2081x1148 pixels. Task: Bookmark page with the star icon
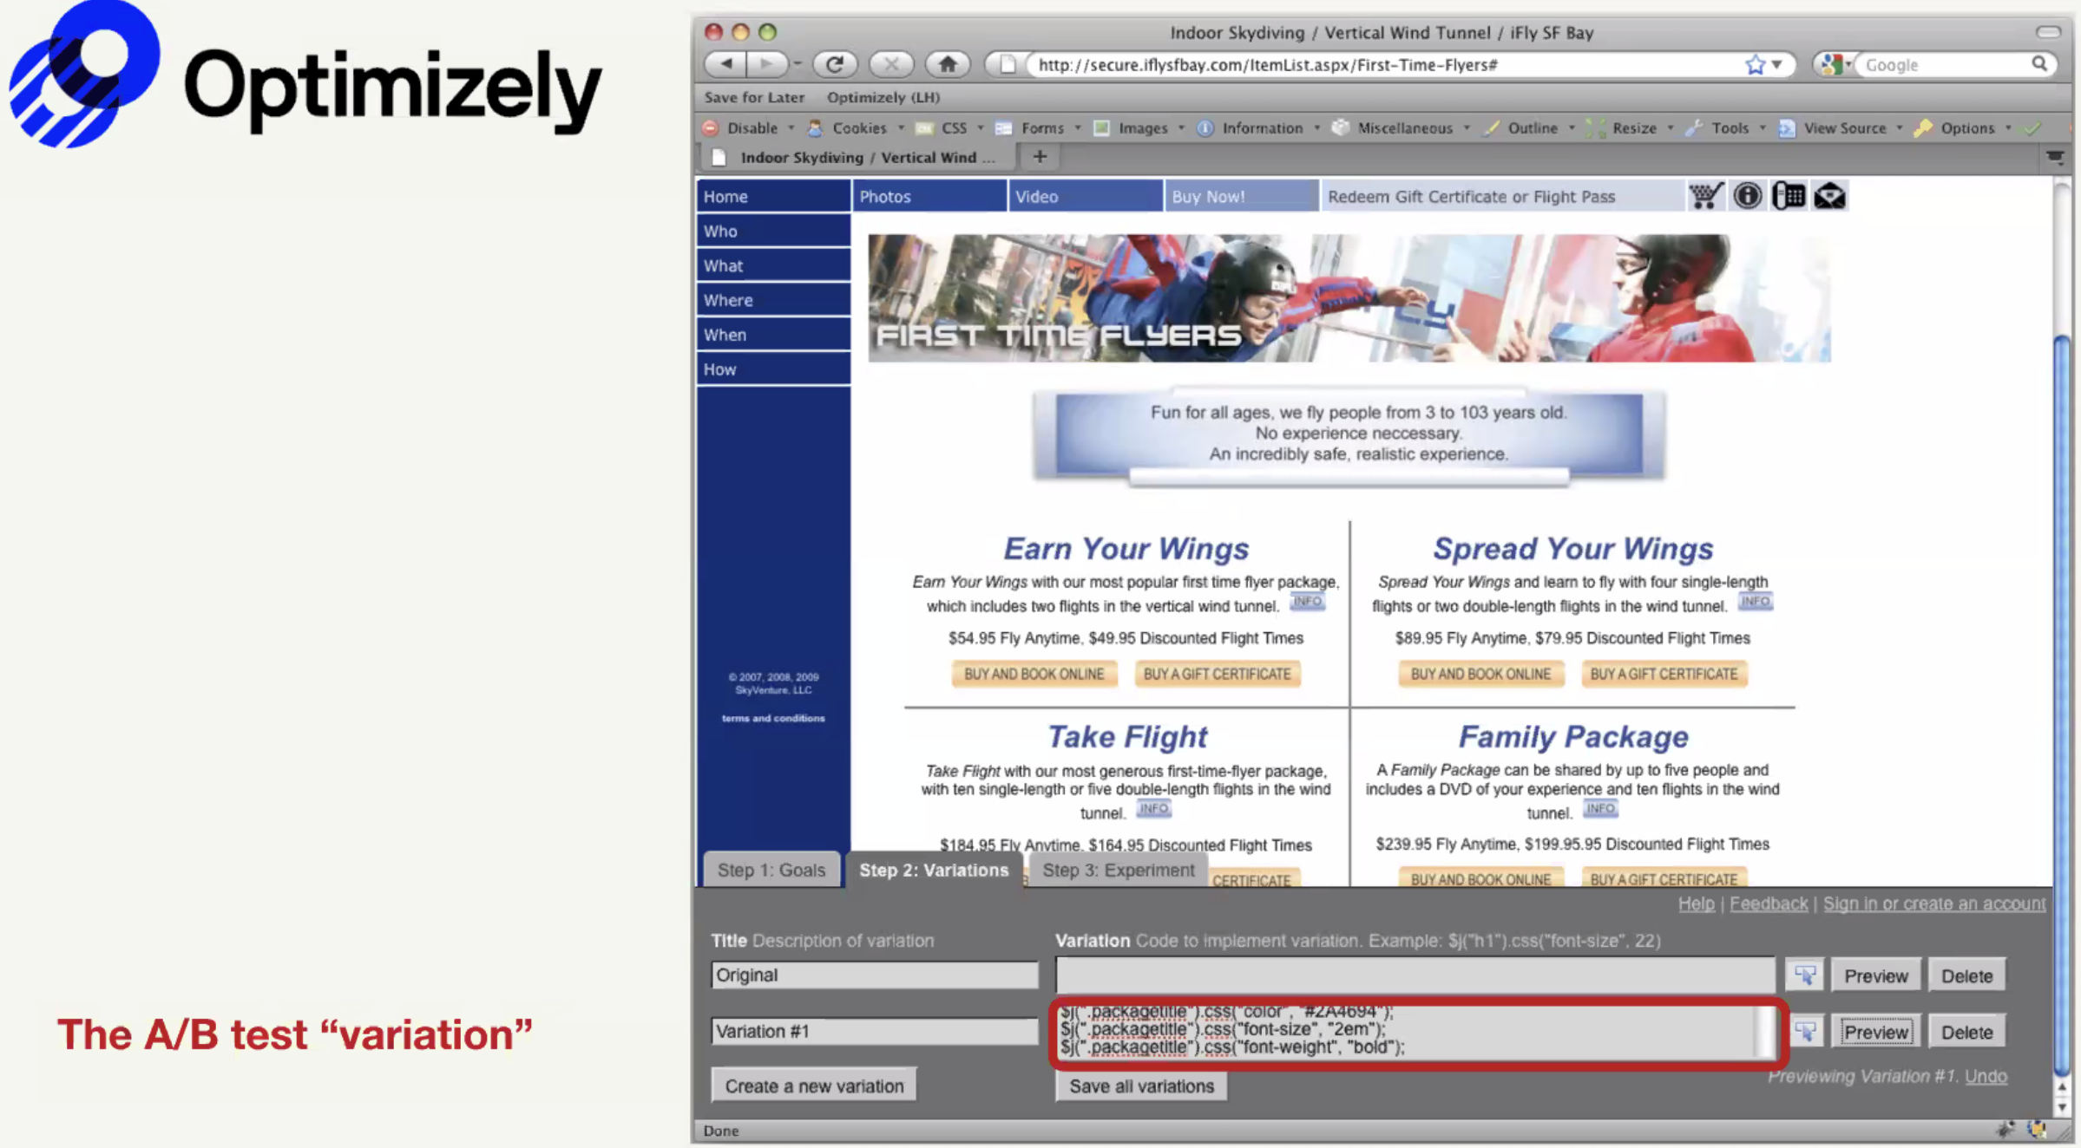[1755, 65]
